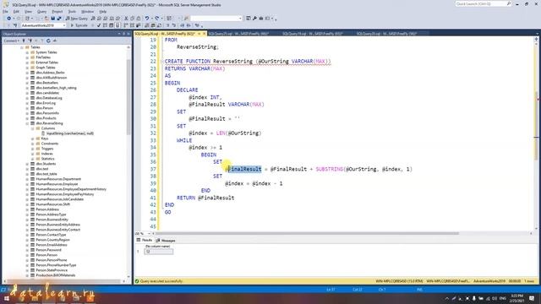Click the editor horizontal scrollbar

tap(306, 233)
